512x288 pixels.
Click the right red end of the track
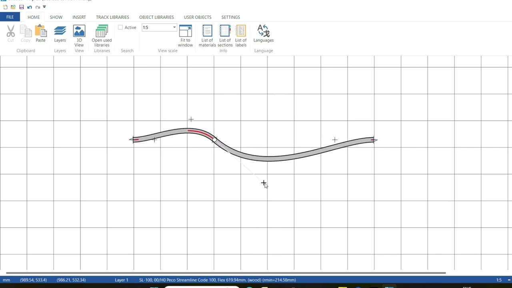point(372,140)
